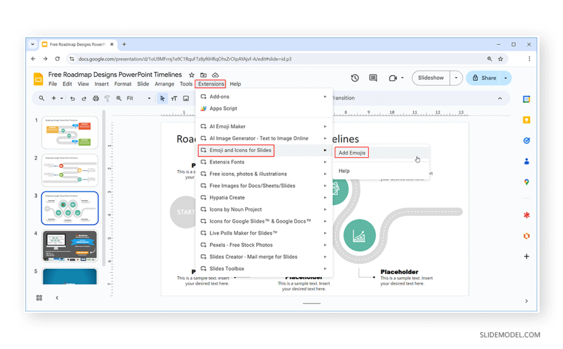The image size is (563, 349).
Task: Click the insert image toolbar icon
Action: pos(186,98)
